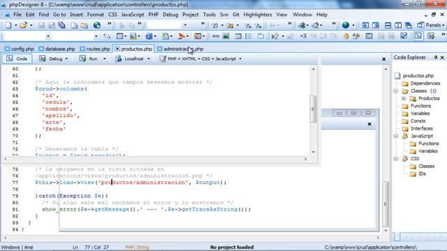Open the Open folder dropdown arrow

31,25
